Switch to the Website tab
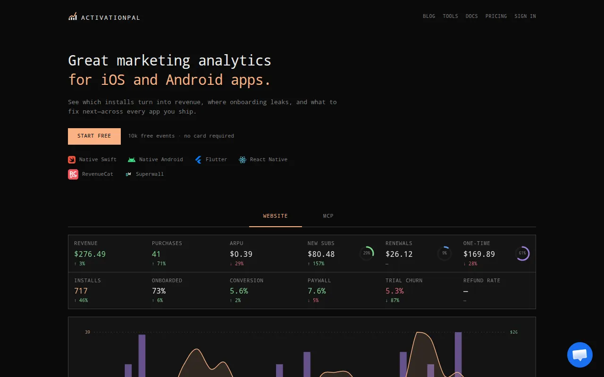The image size is (604, 377). (276, 216)
